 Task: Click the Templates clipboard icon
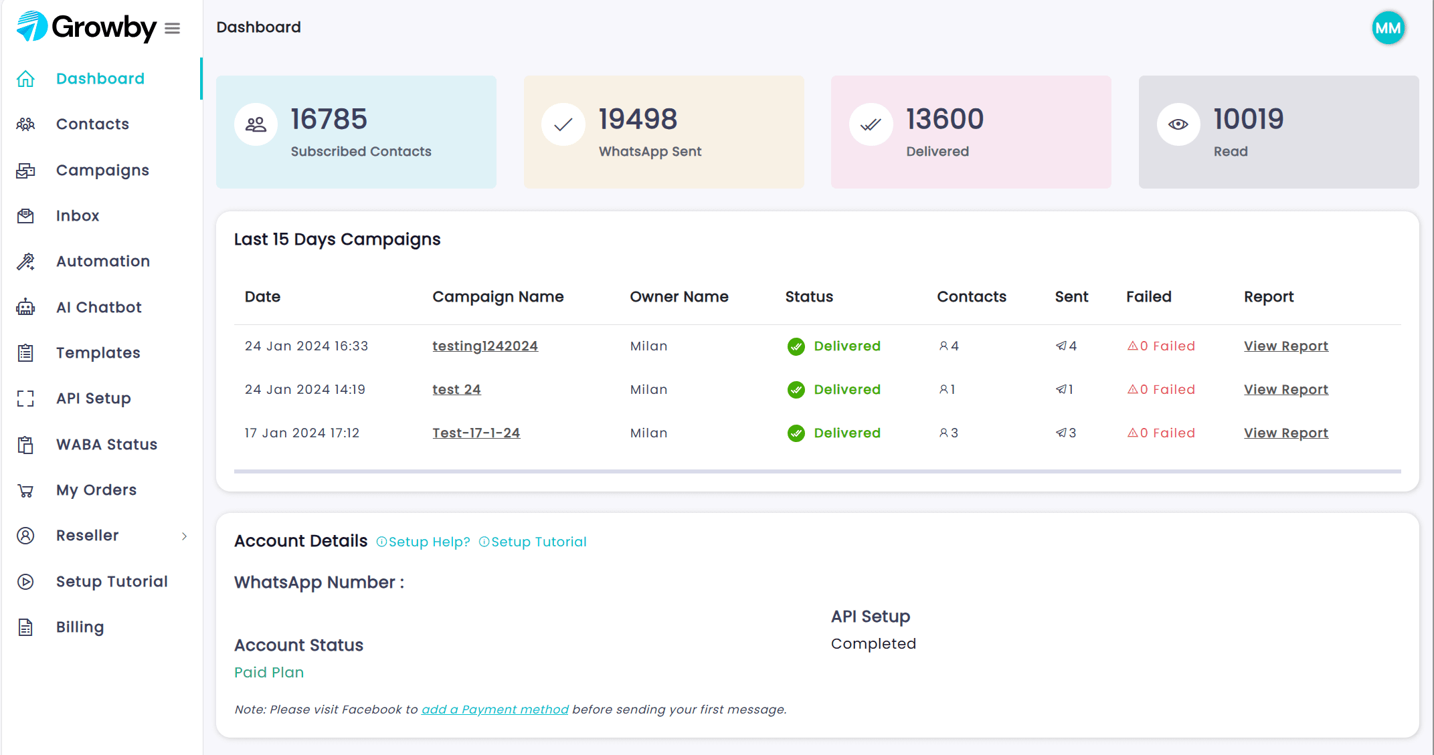(25, 353)
